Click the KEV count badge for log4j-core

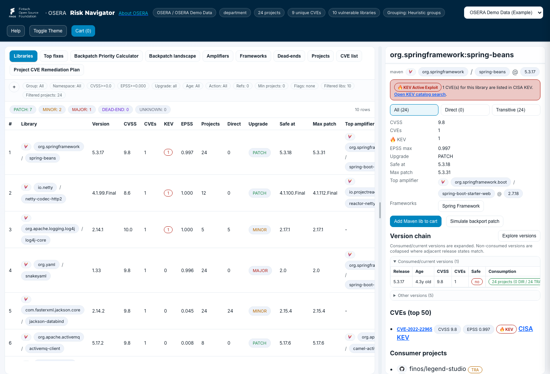168,230
